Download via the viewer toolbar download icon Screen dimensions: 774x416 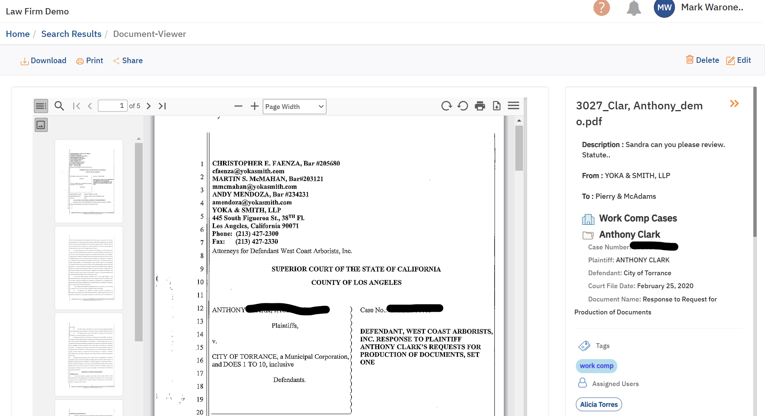click(496, 106)
